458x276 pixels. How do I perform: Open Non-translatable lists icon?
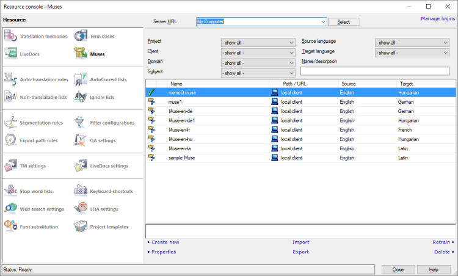click(10, 97)
